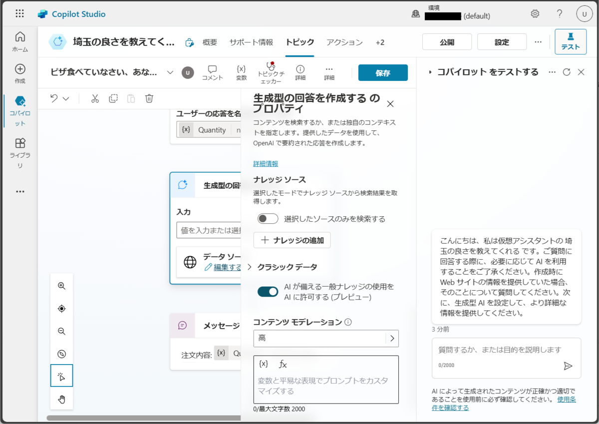
Task: Open header ellipsis next to 設定
Action: (538, 42)
